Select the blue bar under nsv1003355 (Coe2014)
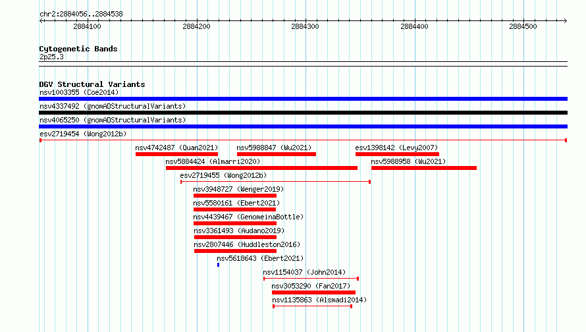Image resolution: width=586 pixels, height=332 pixels. click(x=303, y=99)
